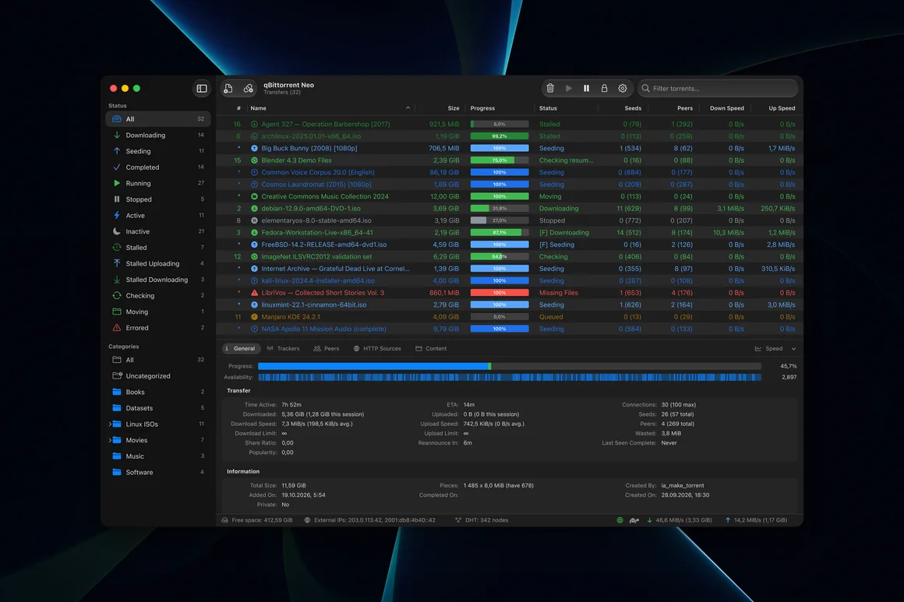This screenshot has width=904, height=602.
Task: Select the Stalled Downloading filter
Action: pos(158,280)
